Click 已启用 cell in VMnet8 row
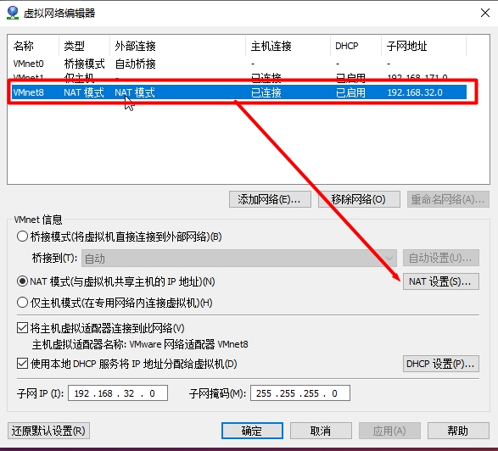Viewport: 498px width, 451px height. pyautogui.click(x=350, y=92)
